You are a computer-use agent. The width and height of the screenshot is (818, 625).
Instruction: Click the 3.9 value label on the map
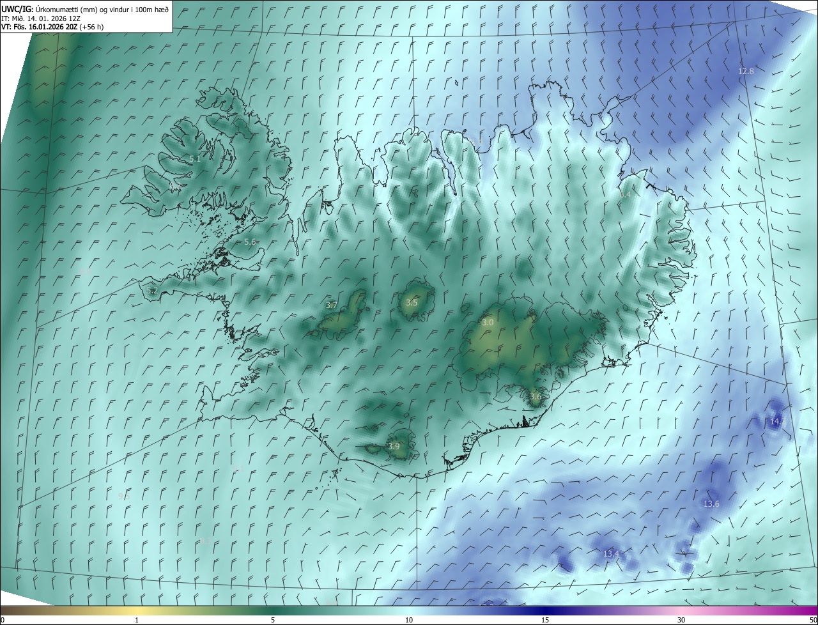coord(394,447)
